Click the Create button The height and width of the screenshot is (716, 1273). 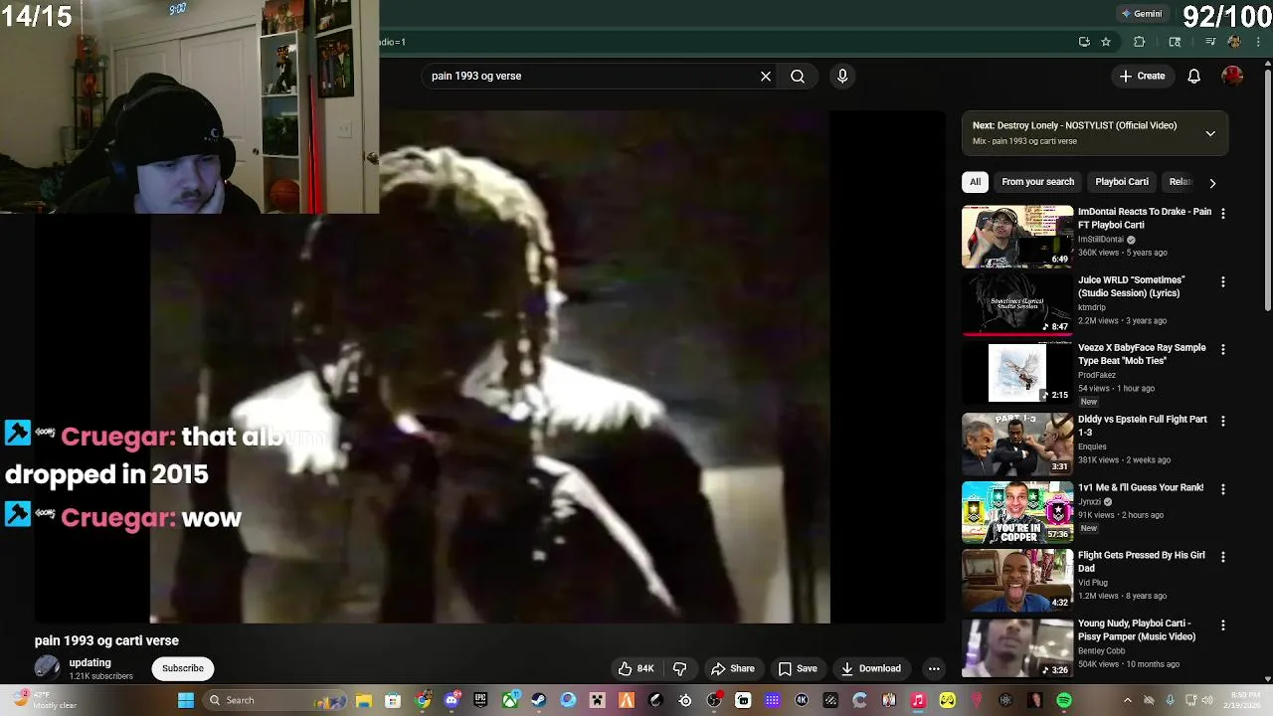1142,76
